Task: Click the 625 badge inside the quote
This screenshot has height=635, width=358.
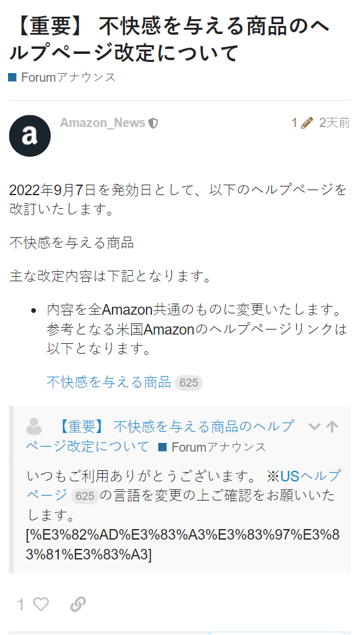Action: pos(85,496)
